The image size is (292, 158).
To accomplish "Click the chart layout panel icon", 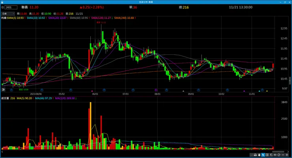I will pyautogui.click(x=267, y=155).
